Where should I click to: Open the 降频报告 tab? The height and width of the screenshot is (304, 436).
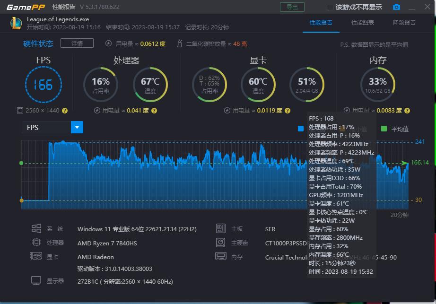404,23
